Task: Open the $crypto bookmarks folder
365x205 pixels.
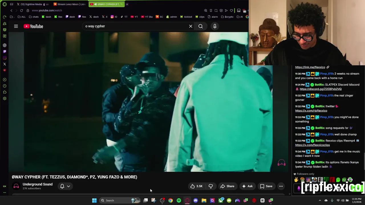Action: tap(227, 17)
